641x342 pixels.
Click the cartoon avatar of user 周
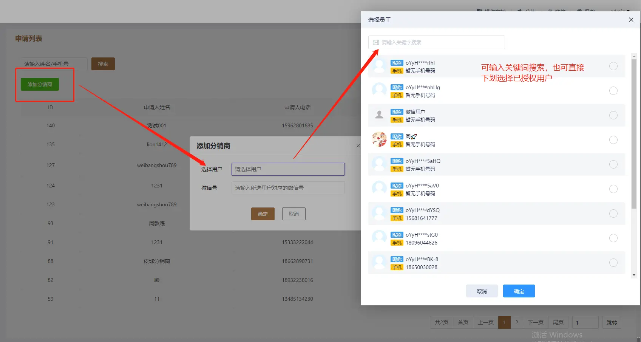point(379,139)
